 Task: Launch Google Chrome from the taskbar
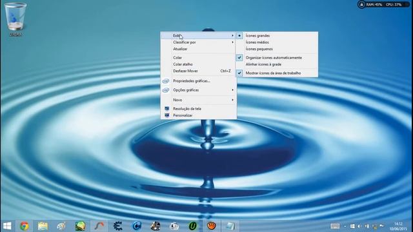coord(25,226)
